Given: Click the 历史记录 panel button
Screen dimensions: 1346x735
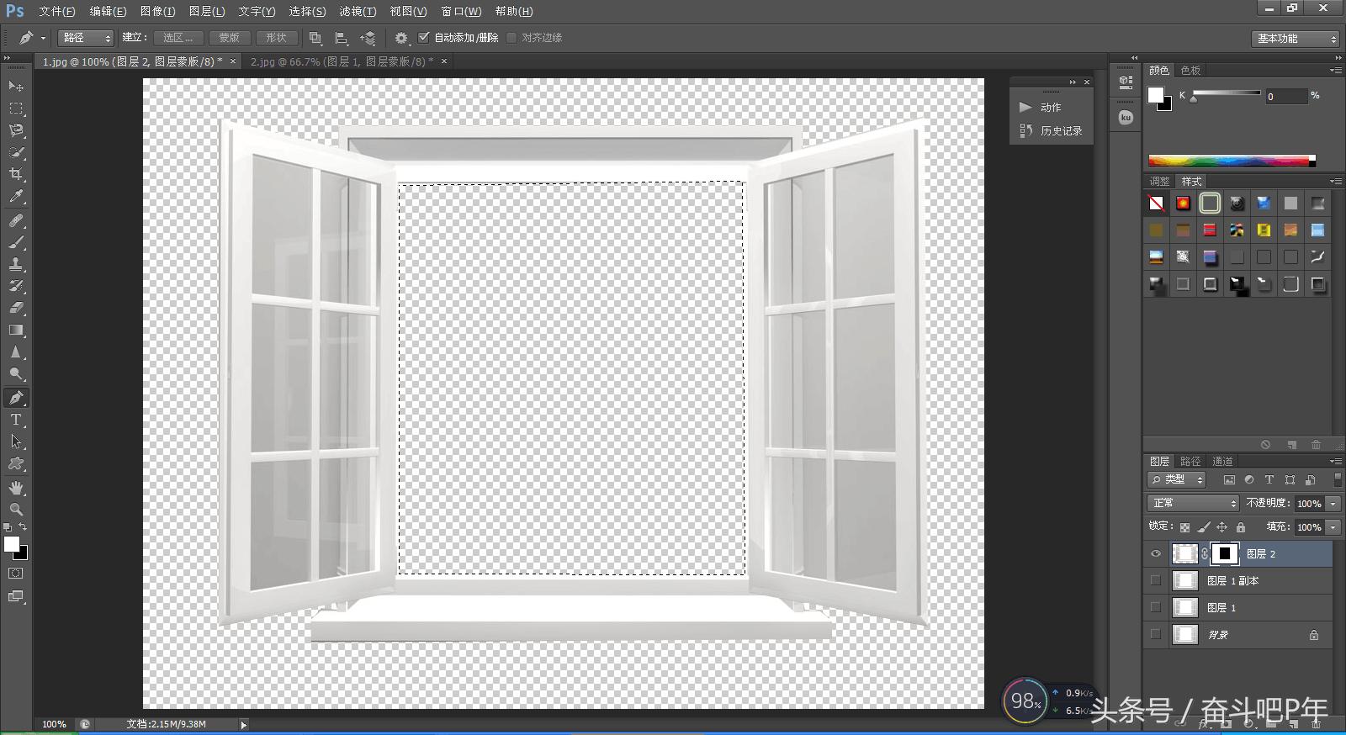Looking at the screenshot, I should [1052, 131].
